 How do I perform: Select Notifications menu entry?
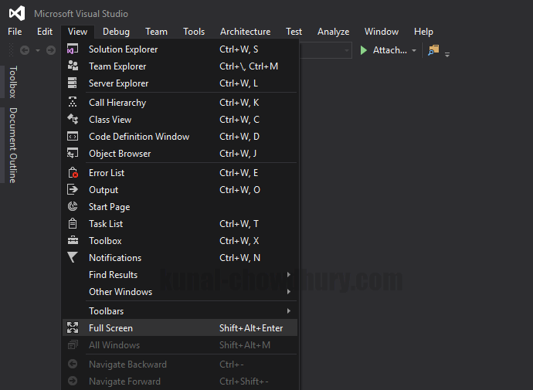tap(180, 257)
